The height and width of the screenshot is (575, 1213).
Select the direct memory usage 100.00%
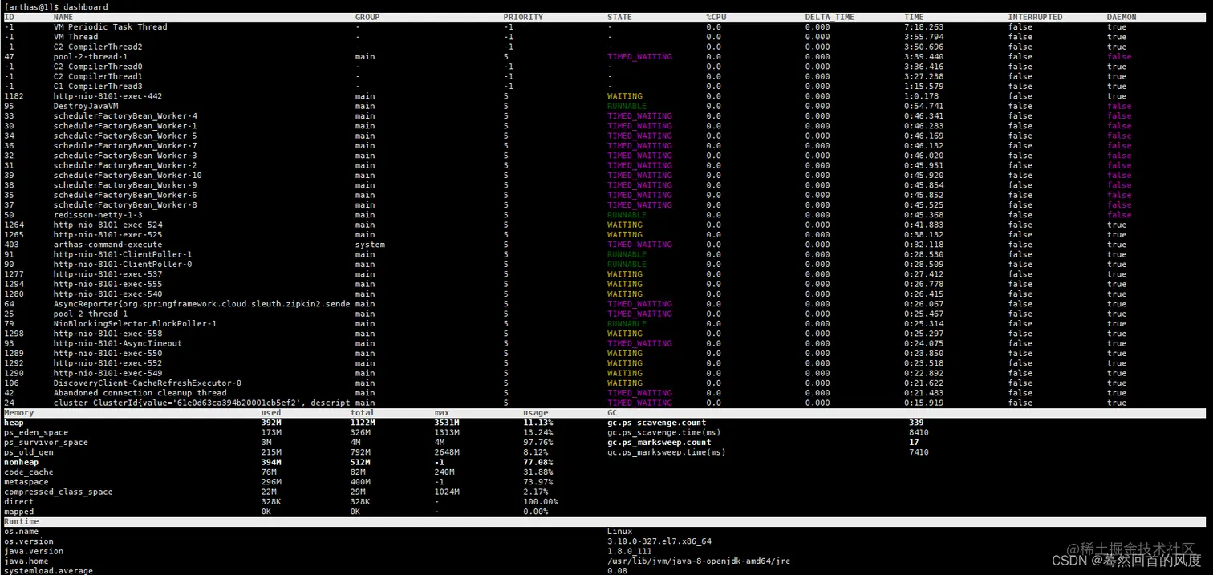click(541, 502)
